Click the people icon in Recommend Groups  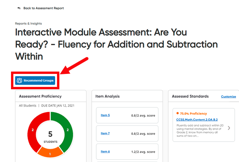coord(20,81)
